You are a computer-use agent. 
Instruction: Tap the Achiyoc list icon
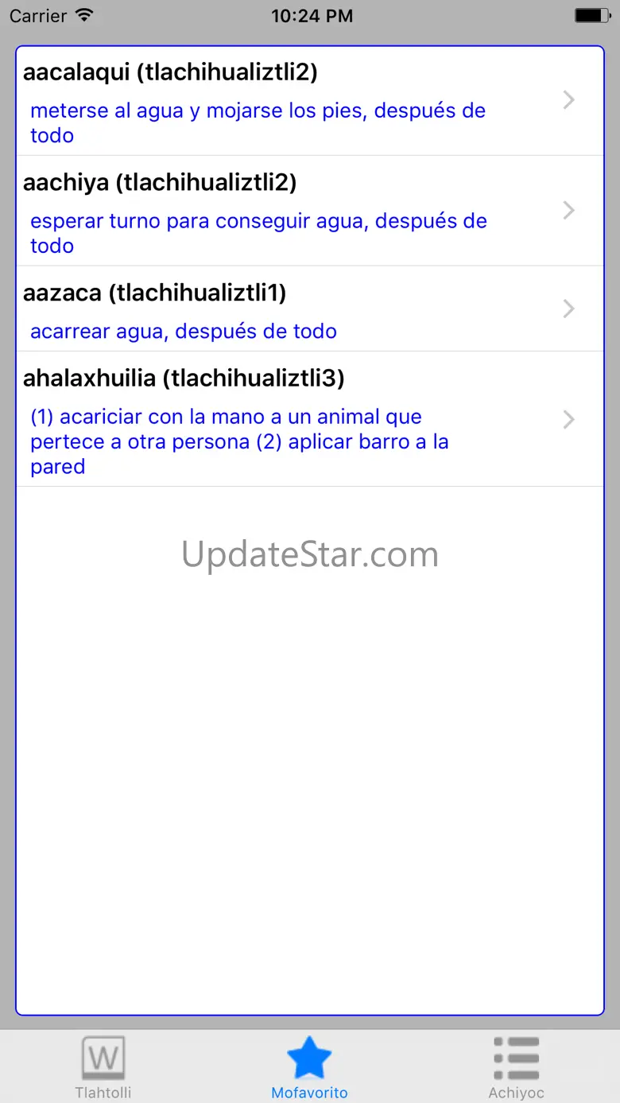[516, 1058]
